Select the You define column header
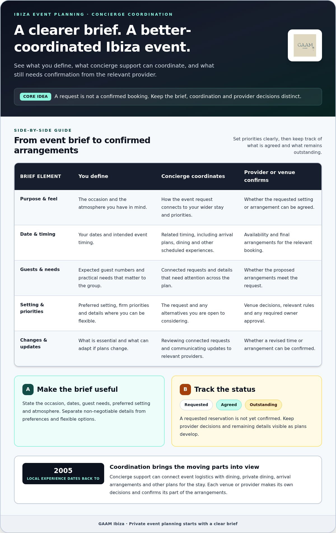 93,176
